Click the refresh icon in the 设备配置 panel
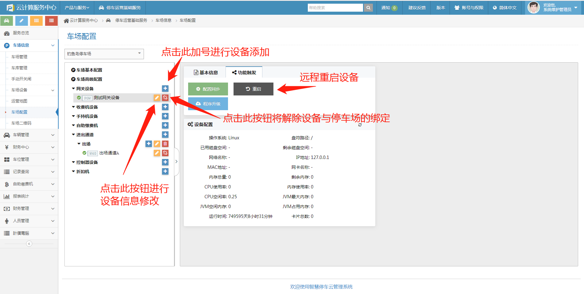The width and height of the screenshot is (584, 294). click(x=360, y=125)
